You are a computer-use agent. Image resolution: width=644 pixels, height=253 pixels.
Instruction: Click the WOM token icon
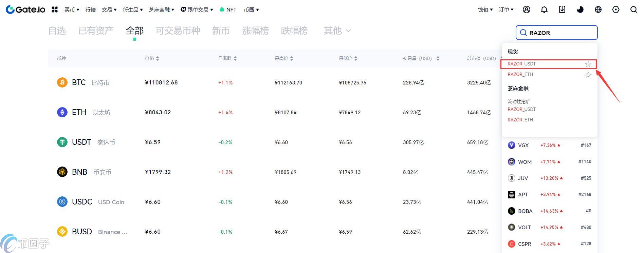(x=511, y=162)
